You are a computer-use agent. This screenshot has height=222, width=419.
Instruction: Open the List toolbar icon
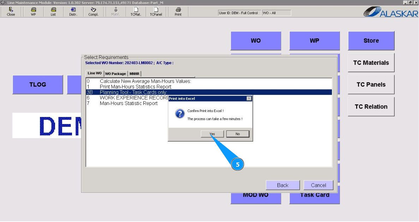point(53,12)
